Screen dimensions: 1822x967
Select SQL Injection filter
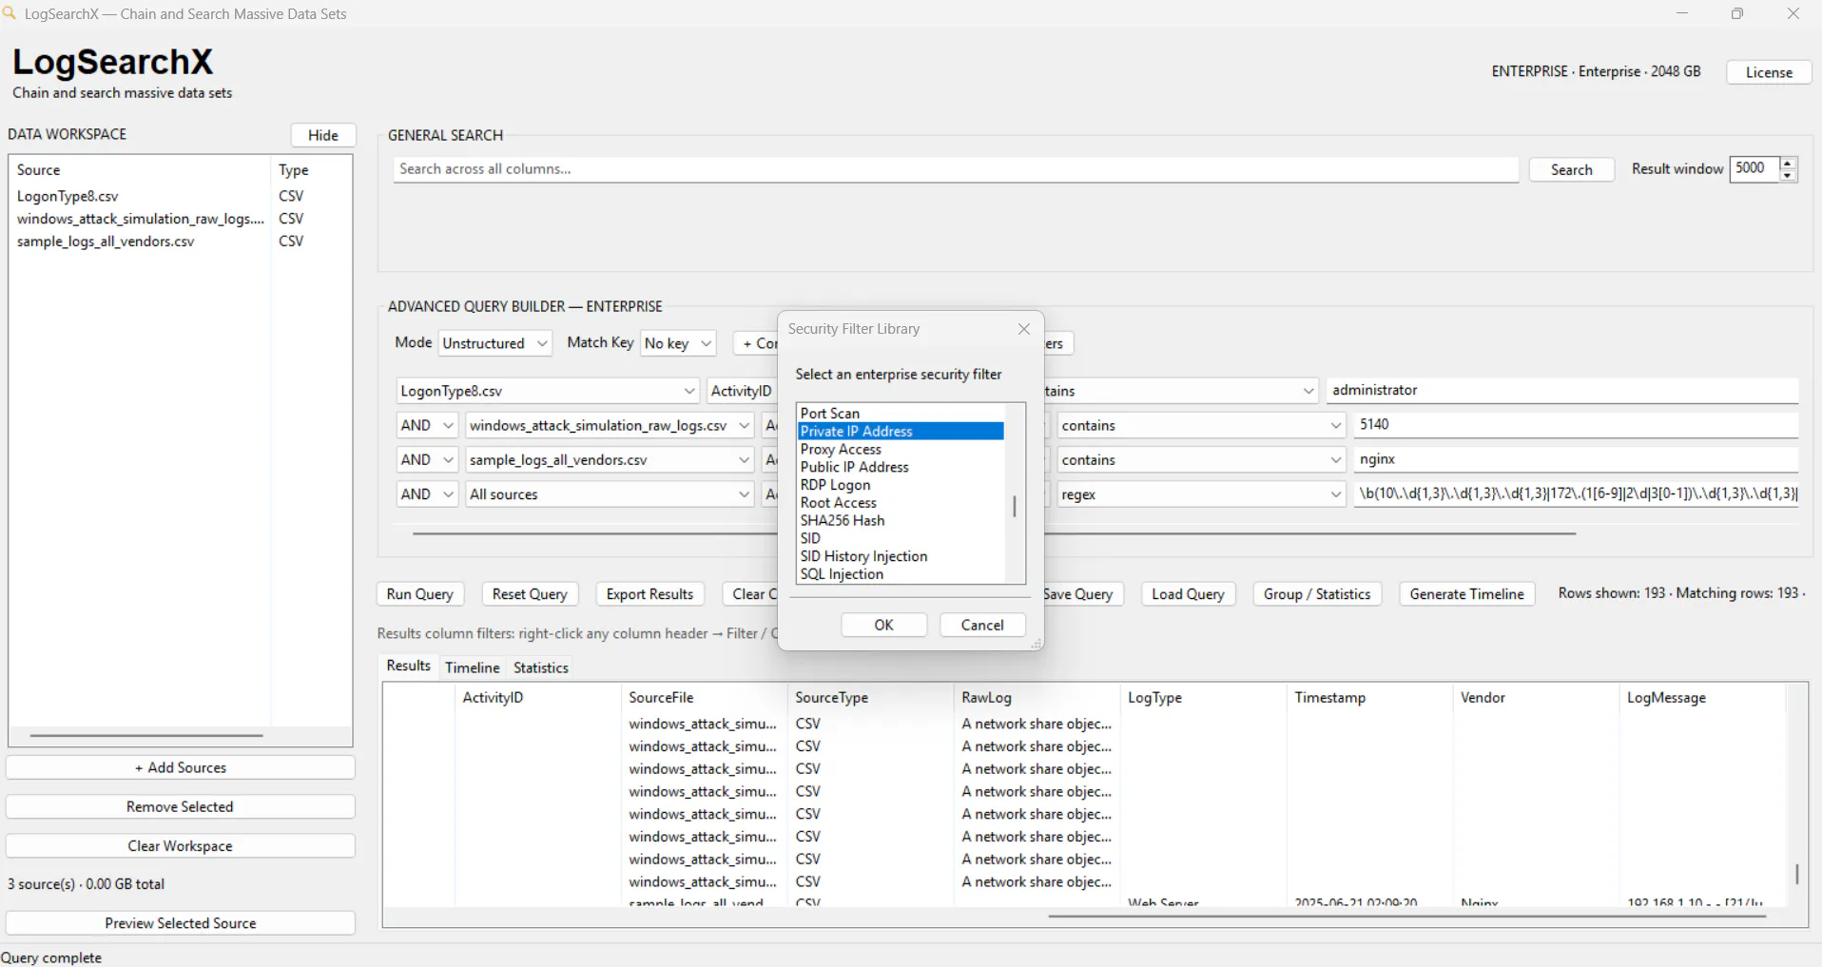[900, 574]
